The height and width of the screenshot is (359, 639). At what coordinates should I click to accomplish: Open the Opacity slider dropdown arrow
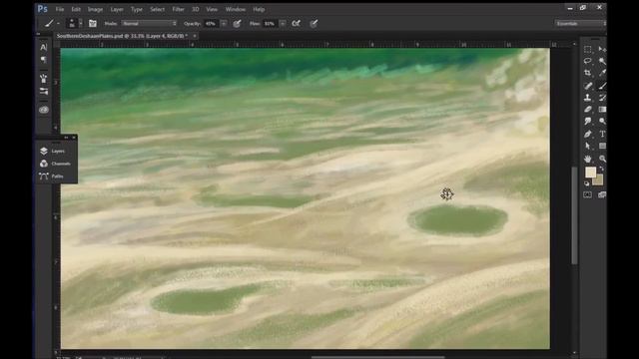point(224,24)
